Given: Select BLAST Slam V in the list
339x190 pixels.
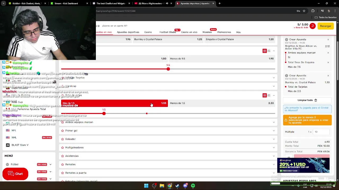Looking at the screenshot, I should pos(20,145).
